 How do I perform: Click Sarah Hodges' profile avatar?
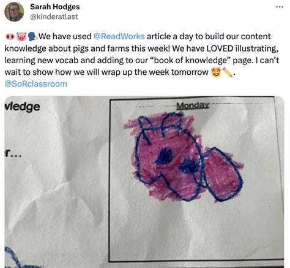14,12
